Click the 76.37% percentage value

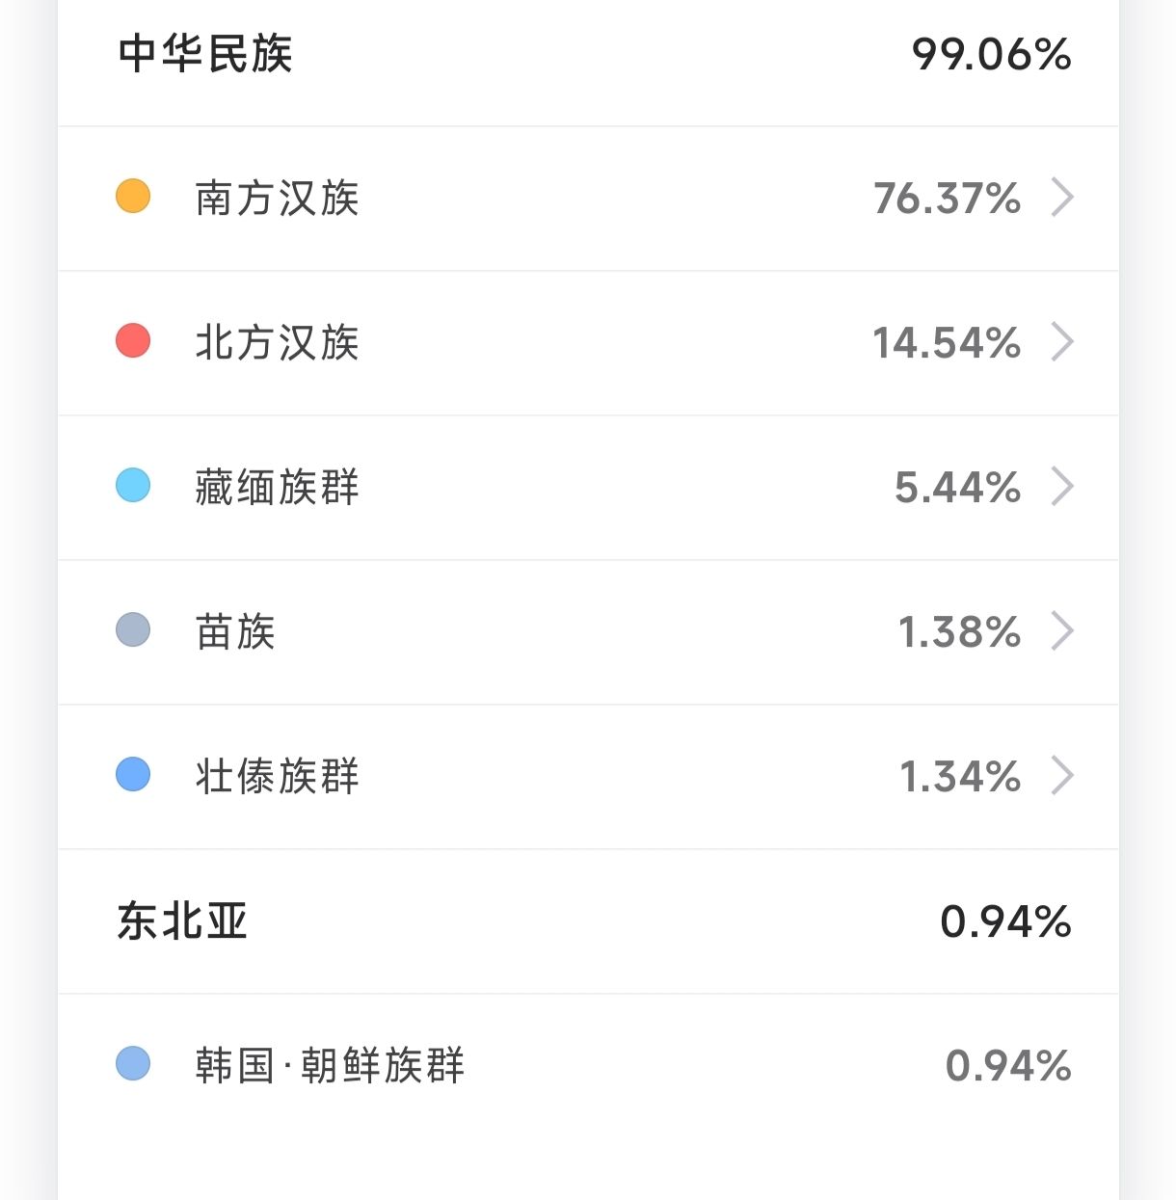[x=947, y=199]
